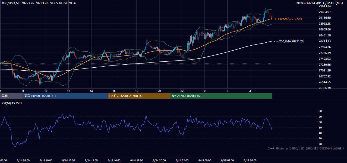The image size is (347, 163).
Task: Select the 40 SMA label reading 79127.44
Action: click(288, 19)
